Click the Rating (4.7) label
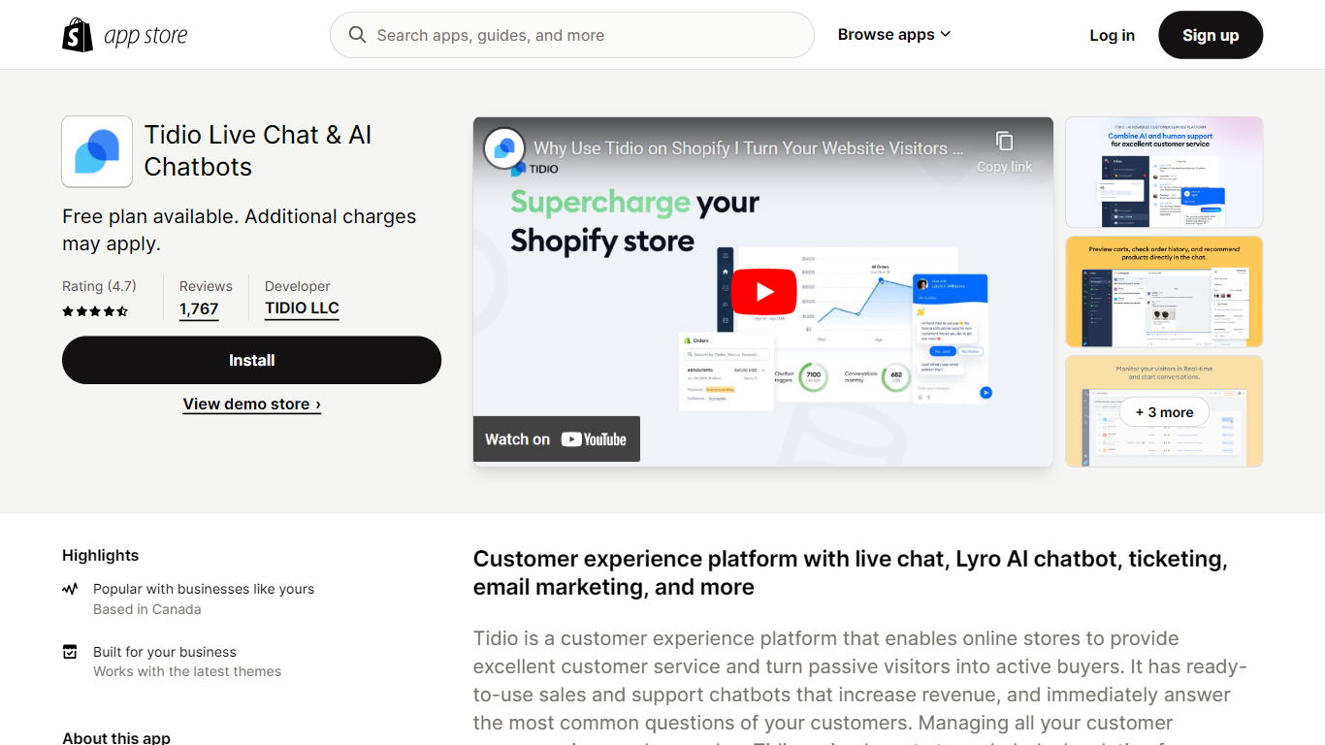This screenshot has width=1325, height=745. point(99,286)
